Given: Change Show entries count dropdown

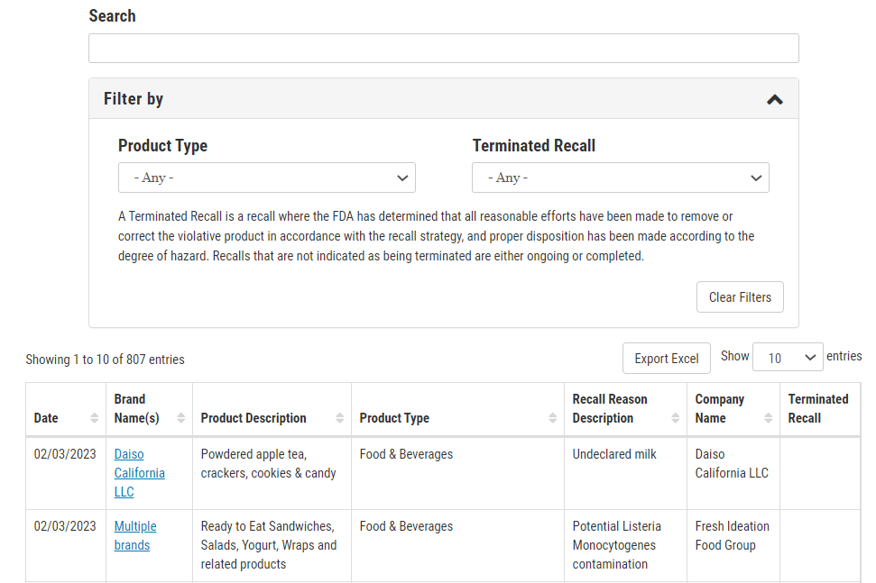Looking at the screenshot, I should 788,357.
